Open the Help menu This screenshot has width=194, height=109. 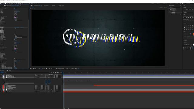coord(23,2)
